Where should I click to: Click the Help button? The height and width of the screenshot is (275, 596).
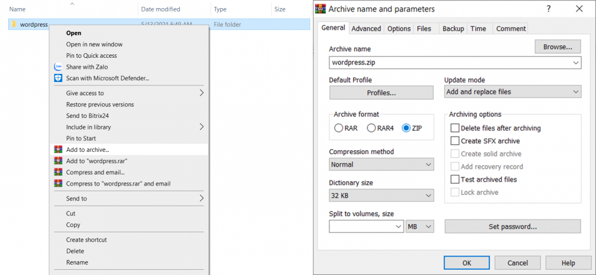[568, 263]
